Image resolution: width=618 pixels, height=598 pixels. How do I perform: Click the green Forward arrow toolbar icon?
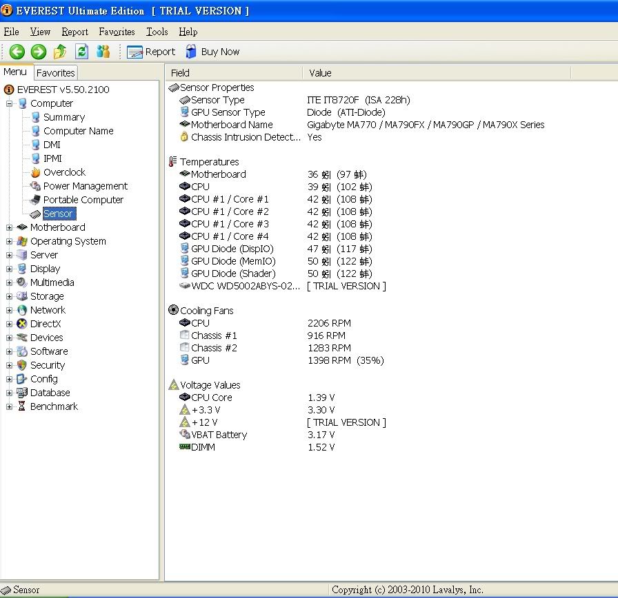[39, 52]
